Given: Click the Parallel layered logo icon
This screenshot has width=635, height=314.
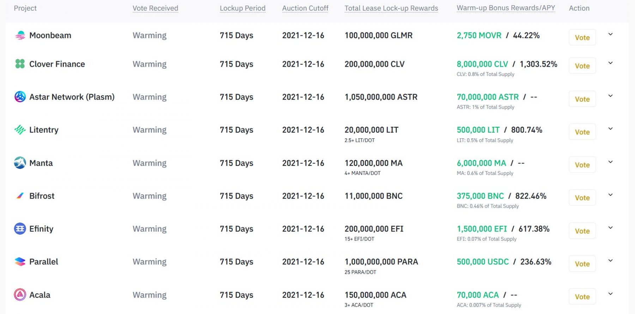Looking at the screenshot, I should pos(20,261).
